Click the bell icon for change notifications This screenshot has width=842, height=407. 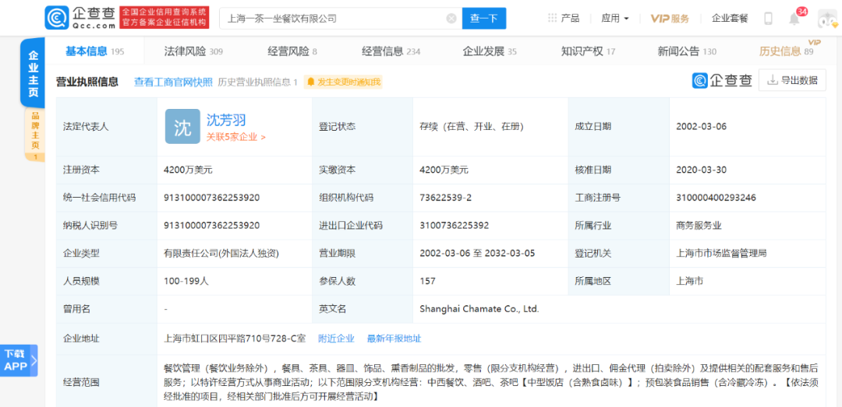click(x=310, y=82)
